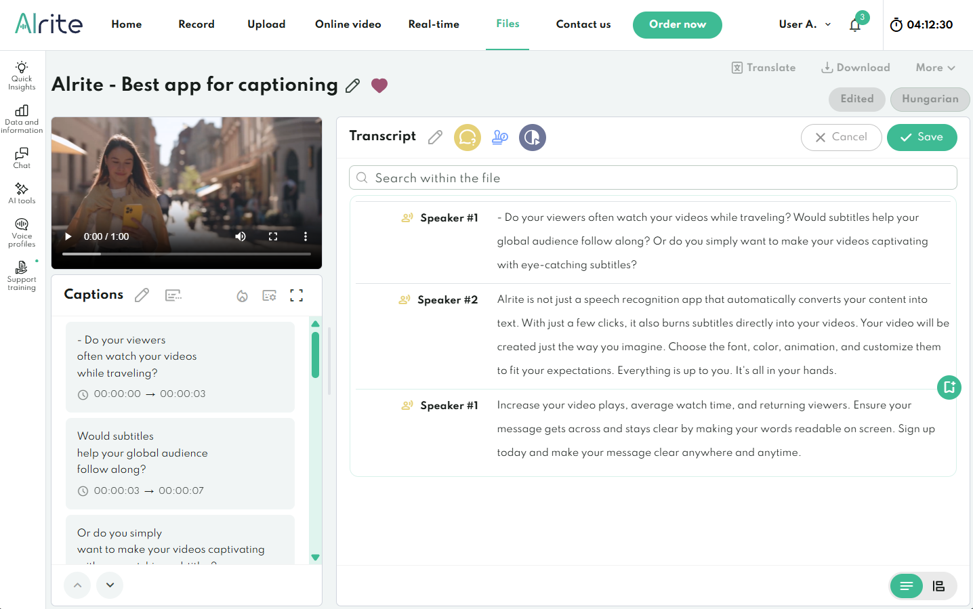Open the Online video page
The width and height of the screenshot is (973, 609).
[x=348, y=24]
